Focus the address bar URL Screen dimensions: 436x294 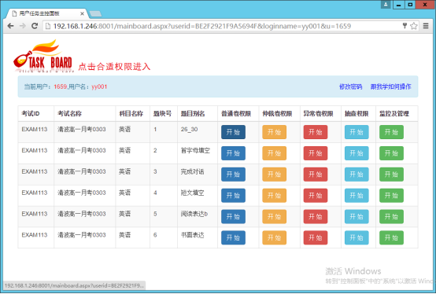pos(202,26)
